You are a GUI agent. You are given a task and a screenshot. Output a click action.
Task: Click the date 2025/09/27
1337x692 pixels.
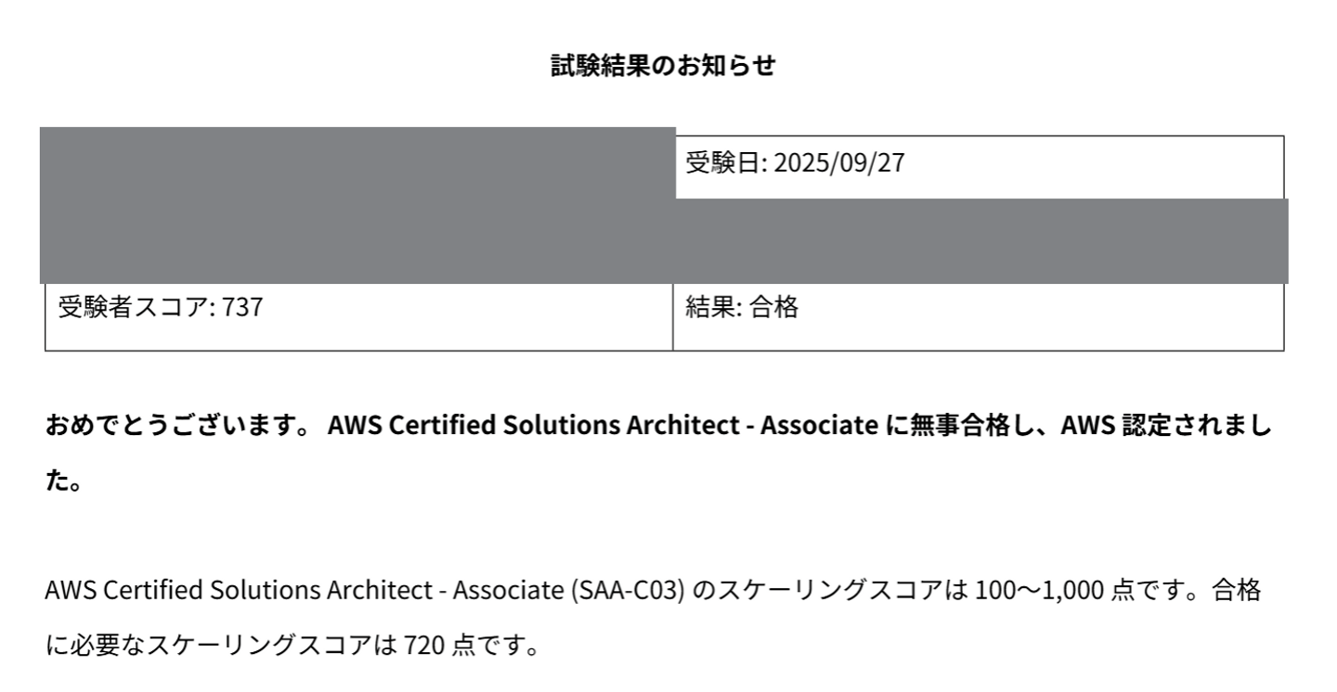coord(838,164)
